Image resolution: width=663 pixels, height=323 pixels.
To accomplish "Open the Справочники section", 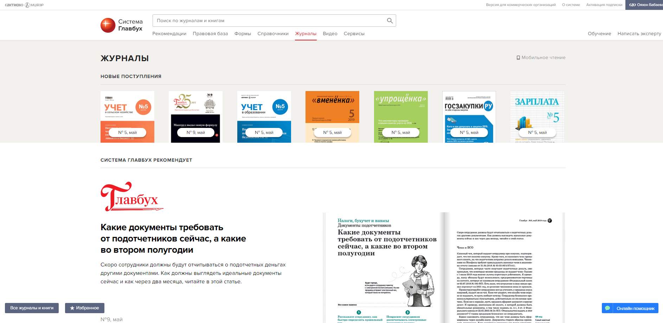I will tap(273, 34).
